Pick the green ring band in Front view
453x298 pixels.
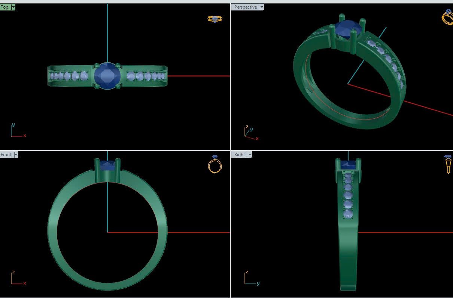coord(52,232)
